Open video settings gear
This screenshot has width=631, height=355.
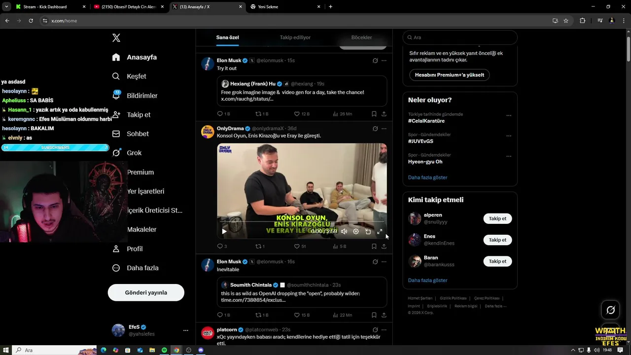(x=356, y=231)
